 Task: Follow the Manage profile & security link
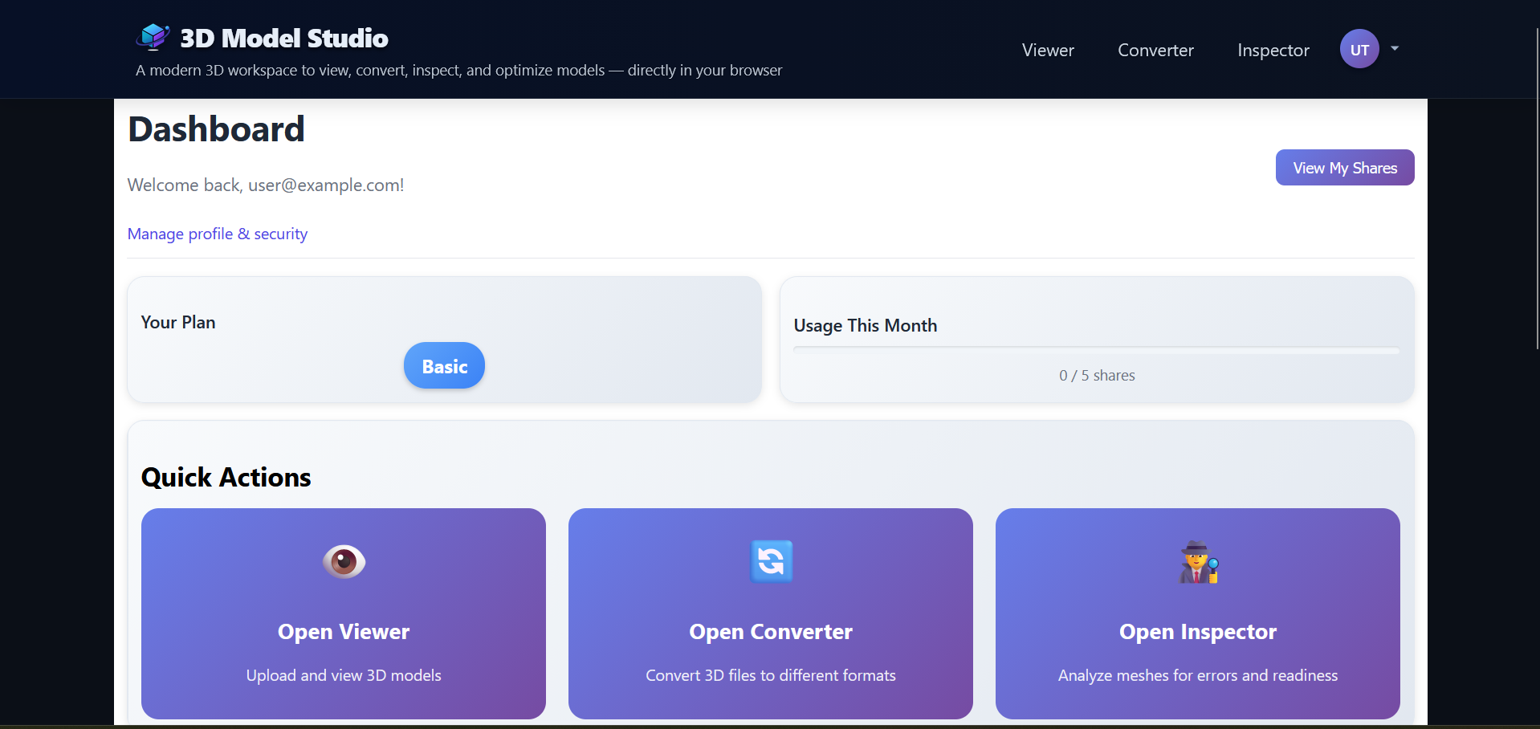217,234
